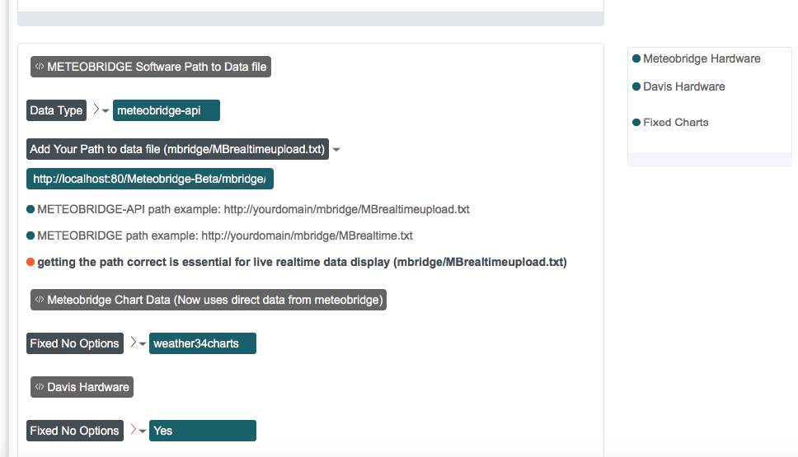Open the weather34charts dropdown
Screen dimensions: 798x457
click(x=202, y=343)
